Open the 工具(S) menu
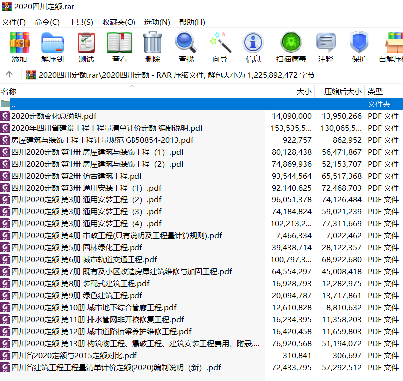This screenshot has width=403, height=381. pos(81,22)
